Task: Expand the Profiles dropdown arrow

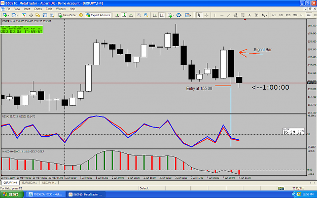Action: tap(17, 15)
